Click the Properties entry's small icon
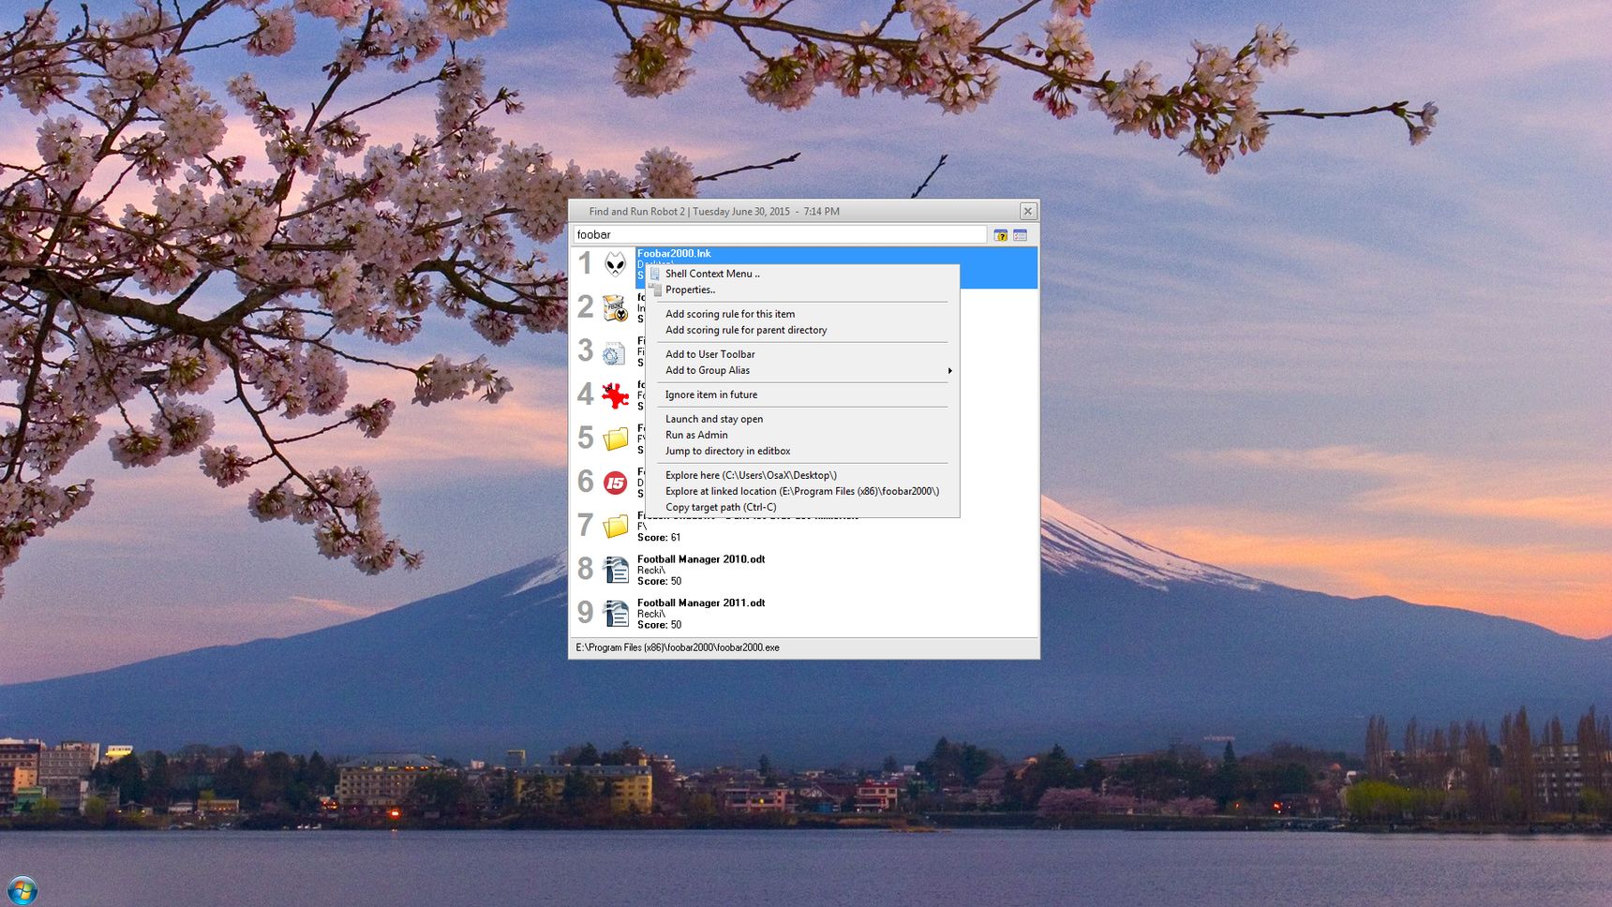The height and width of the screenshot is (907, 1612). click(x=655, y=290)
